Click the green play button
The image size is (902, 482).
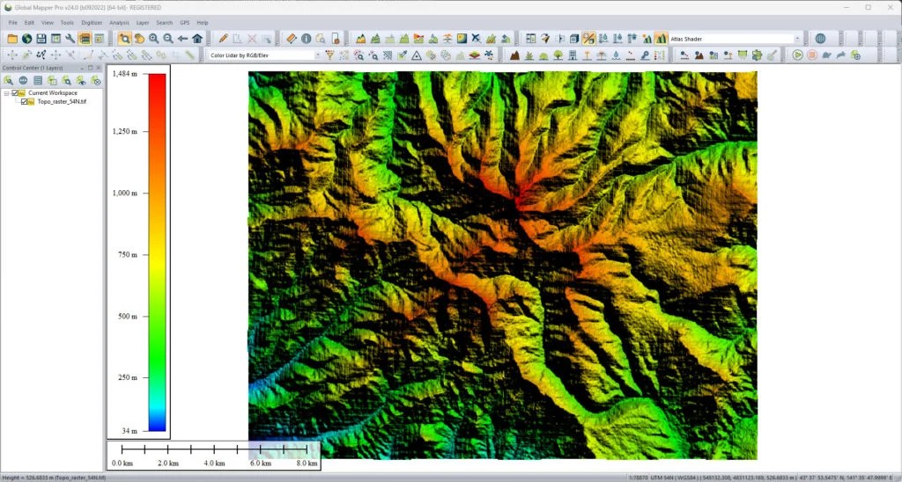pyautogui.click(x=797, y=55)
